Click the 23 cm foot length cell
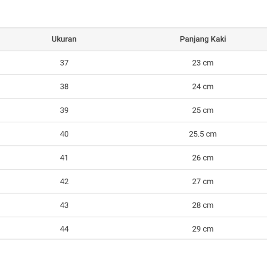Viewport: 267px width, 267px height. coord(203,63)
